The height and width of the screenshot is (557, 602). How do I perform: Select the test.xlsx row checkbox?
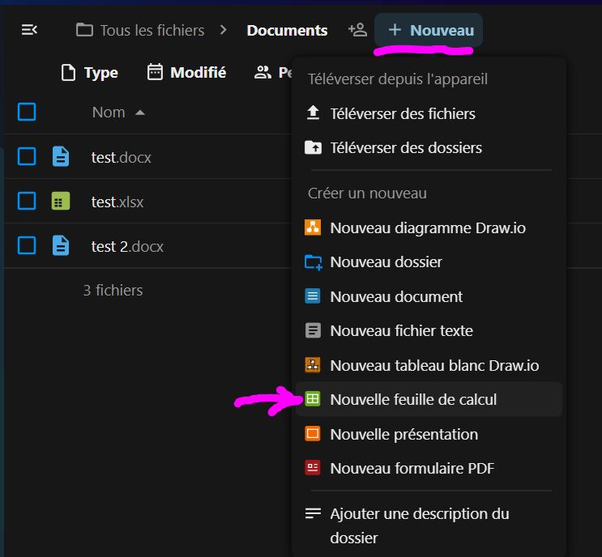pyautogui.click(x=27, y=202)
